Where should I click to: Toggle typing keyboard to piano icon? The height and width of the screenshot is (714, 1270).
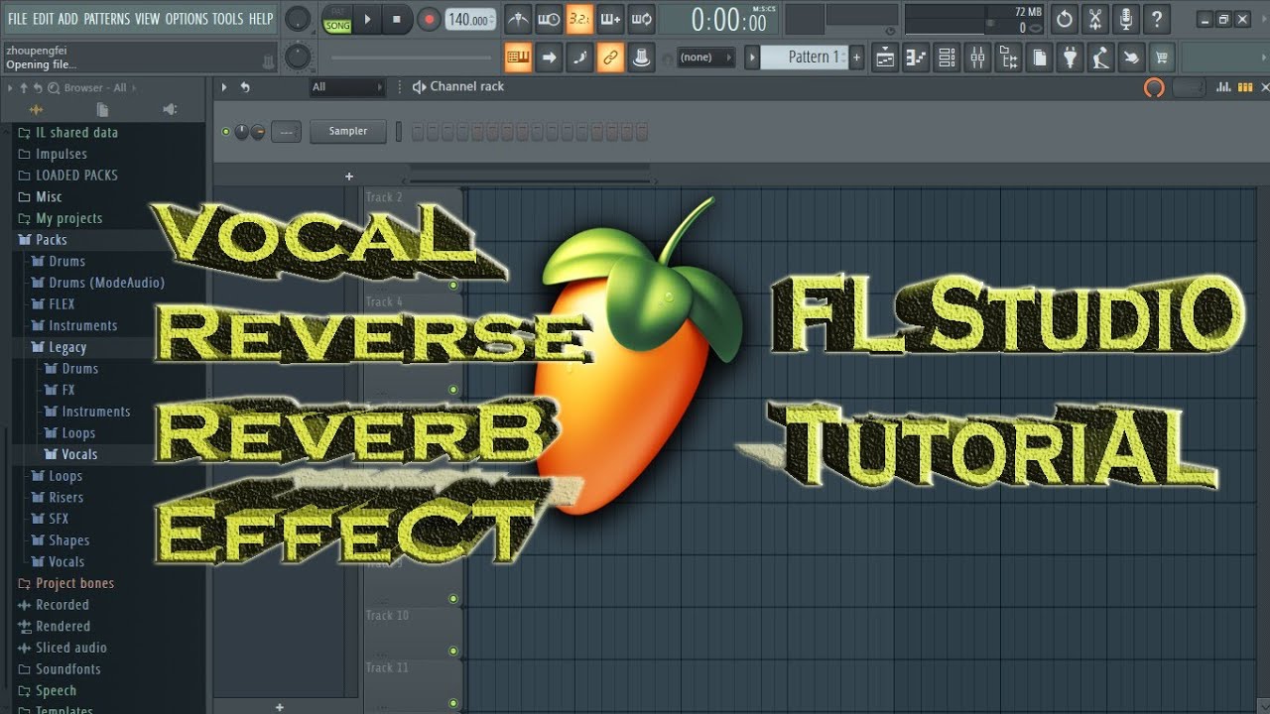pos(518,58)
